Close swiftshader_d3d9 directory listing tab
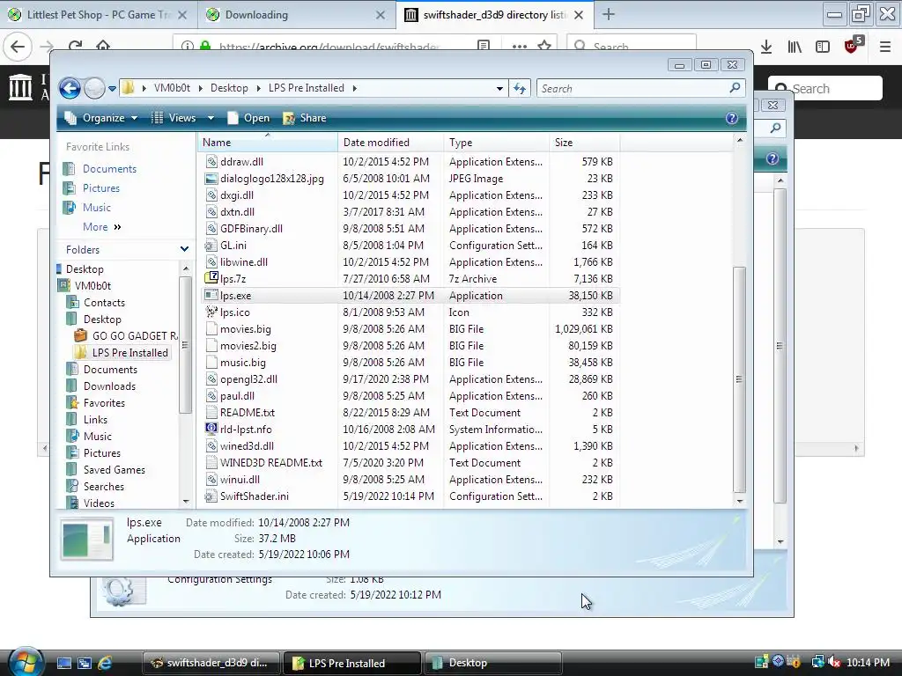 click(x=580, y=15)
